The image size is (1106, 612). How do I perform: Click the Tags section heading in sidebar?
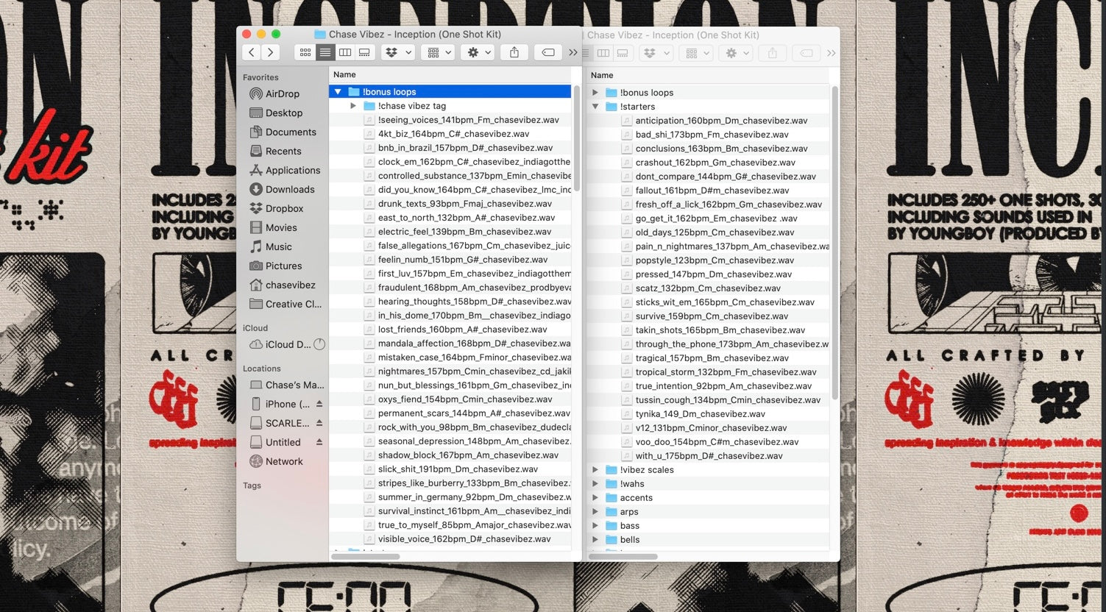[x=252, y=485]
